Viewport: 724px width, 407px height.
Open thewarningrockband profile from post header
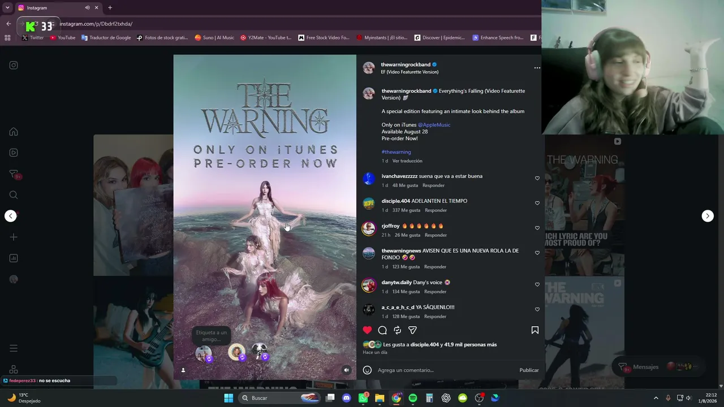click(406, 64)
